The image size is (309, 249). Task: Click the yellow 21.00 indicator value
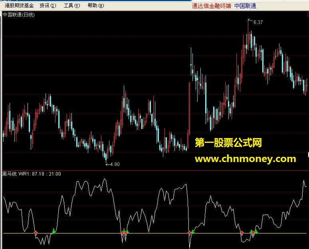[x=55, y=174]
